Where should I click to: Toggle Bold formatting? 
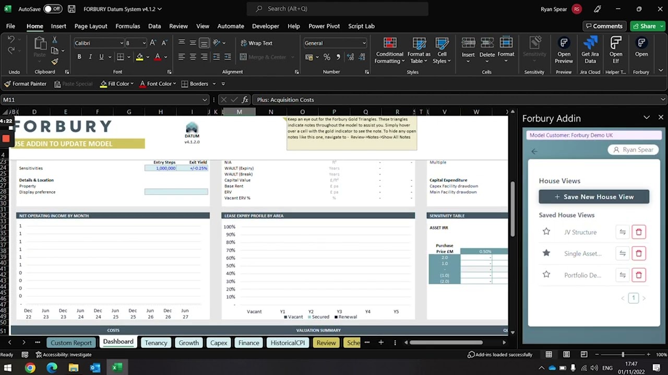tap(79, 57)
